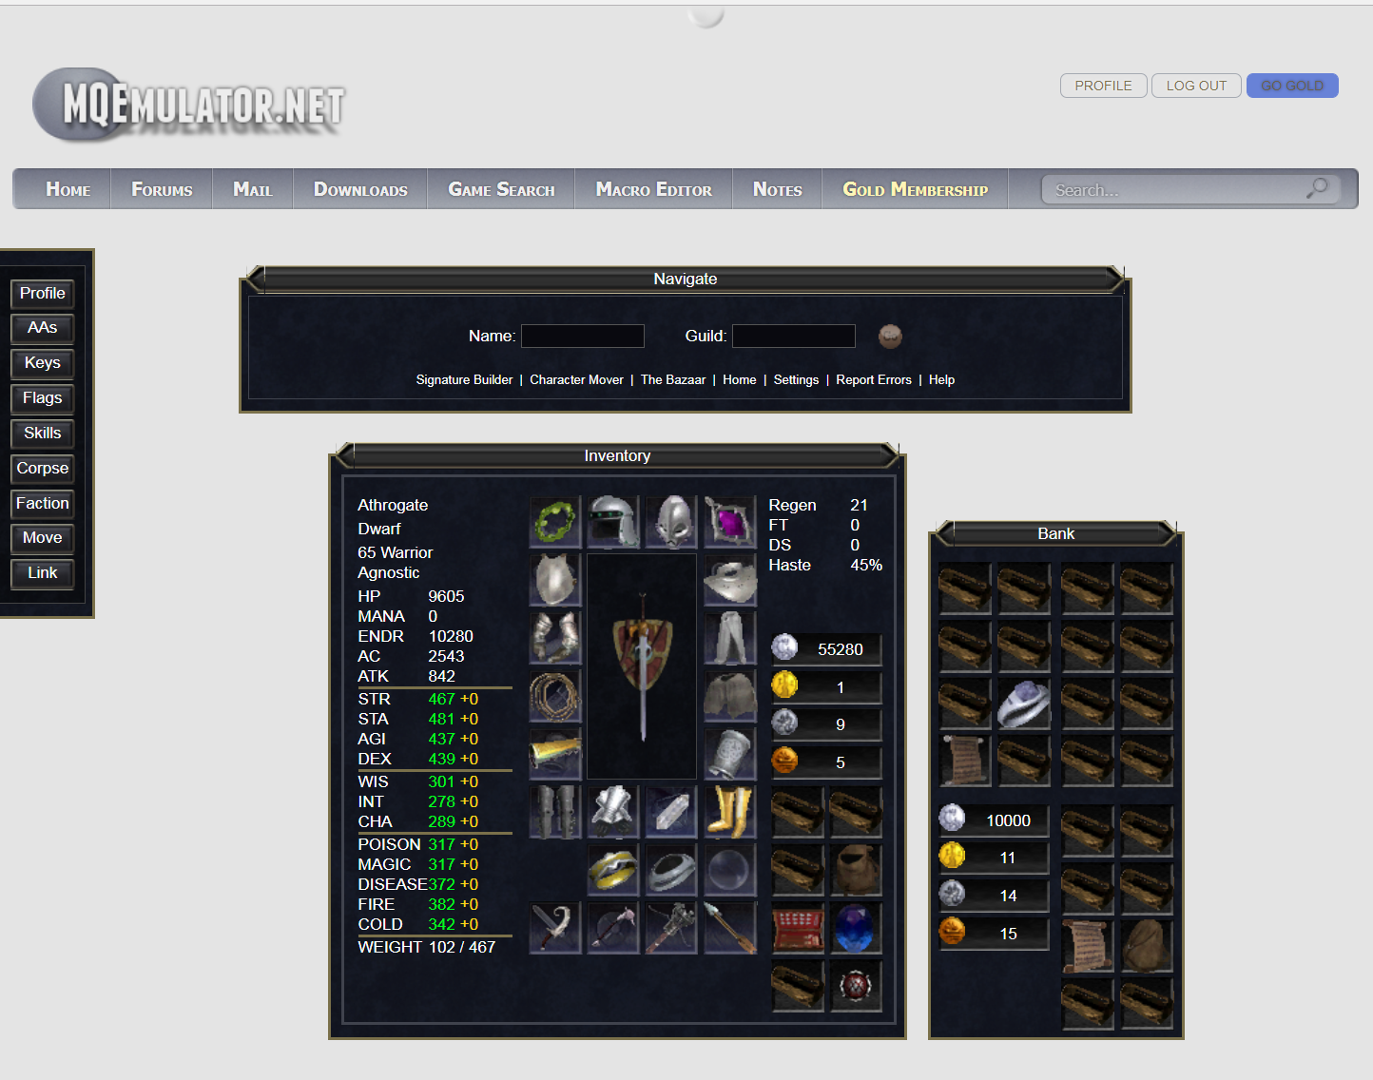Go to Game Search page
Image resolution: width=1373 pixels, height=1080 pixels.
click(501, 189)
